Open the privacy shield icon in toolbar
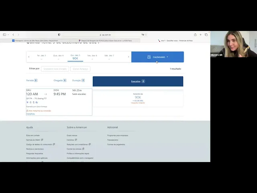 pos(59,35)
